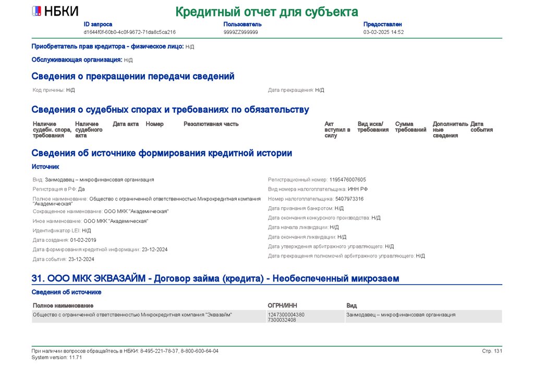Screen dimensions: 534x378
Task: Click the 'Дата окончания ликвидации' field
Action: [307, 237]
